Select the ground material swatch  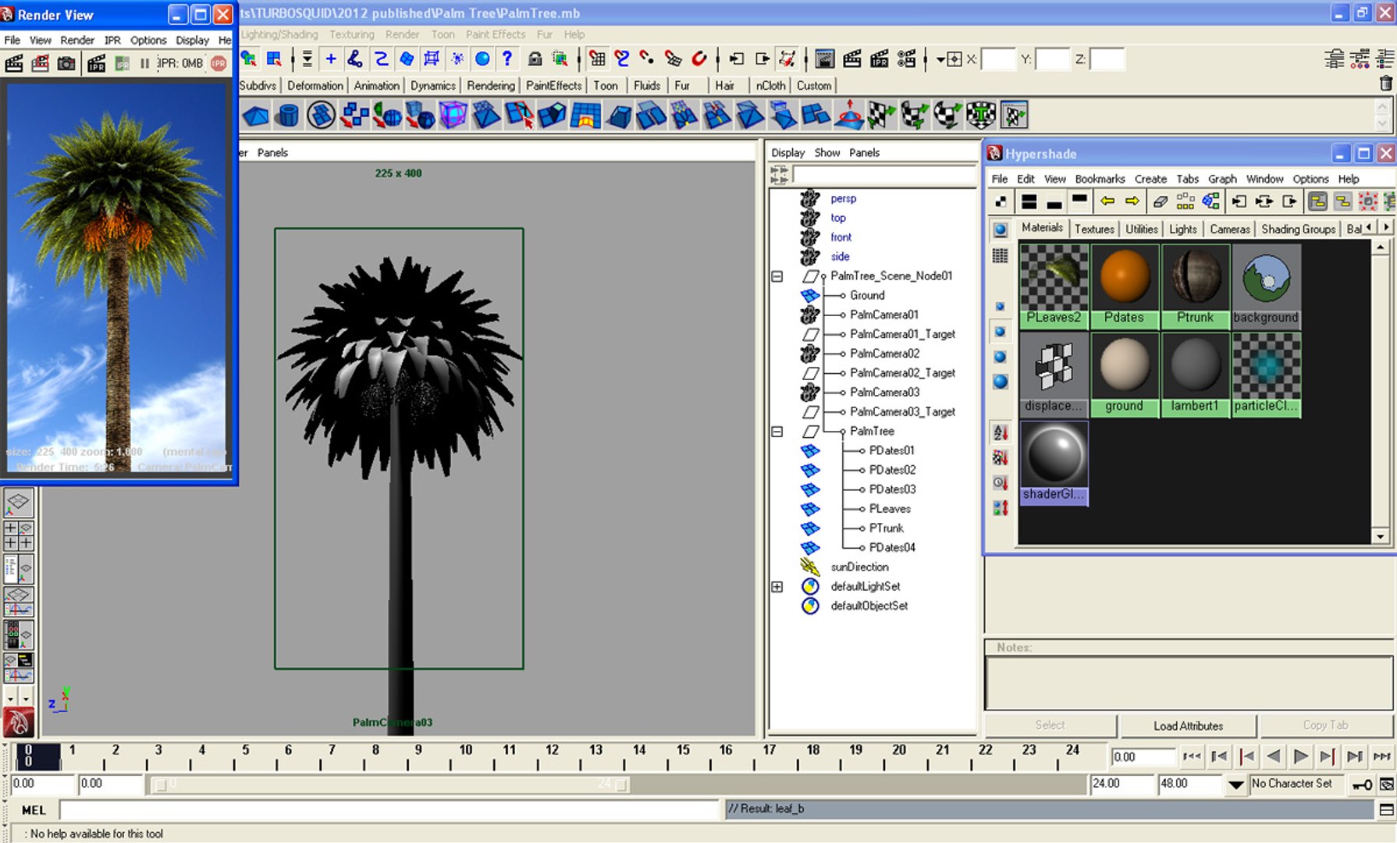tap(1124, 374)
